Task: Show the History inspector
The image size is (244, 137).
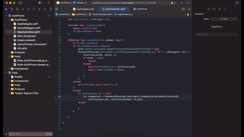Action: click(214, 9)
